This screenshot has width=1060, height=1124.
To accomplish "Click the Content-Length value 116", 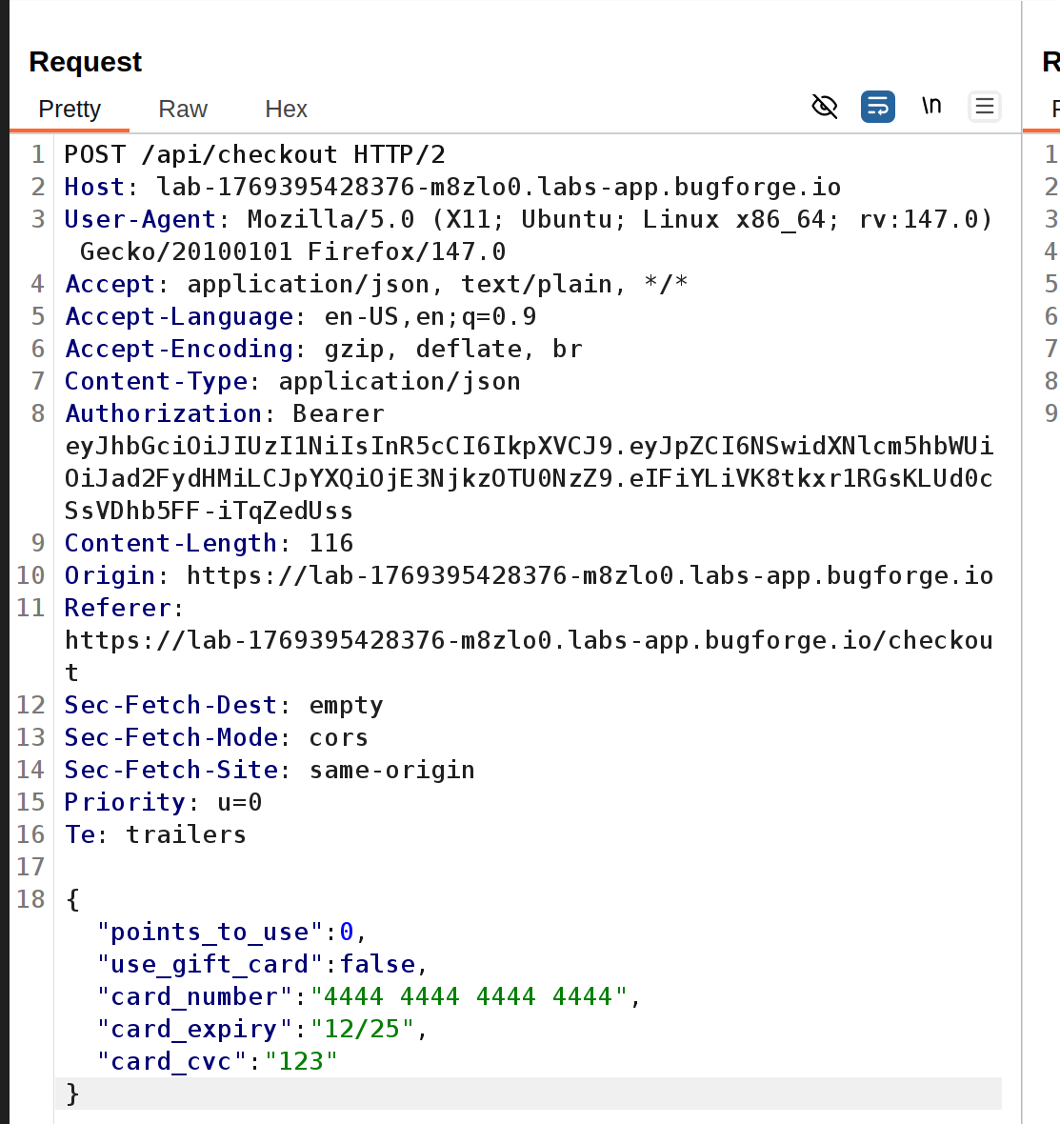I will tap(330, 543).
